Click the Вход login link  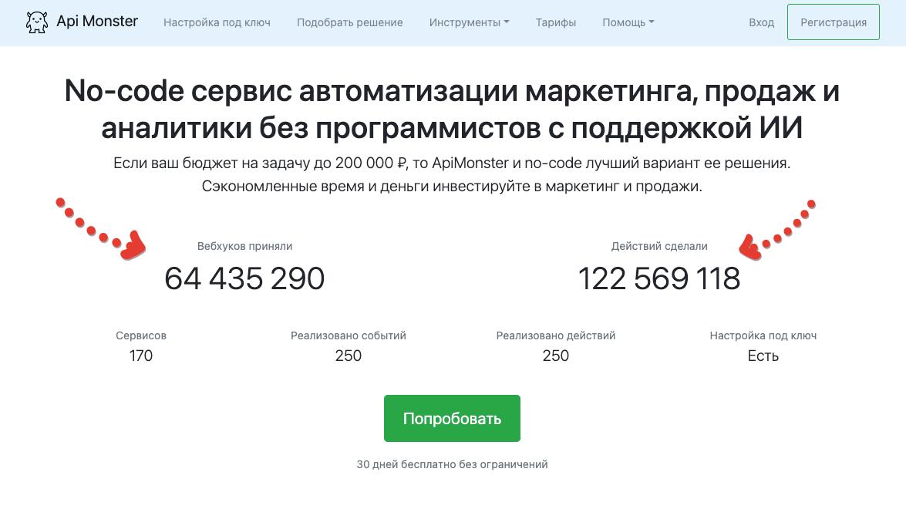[762, 22]
